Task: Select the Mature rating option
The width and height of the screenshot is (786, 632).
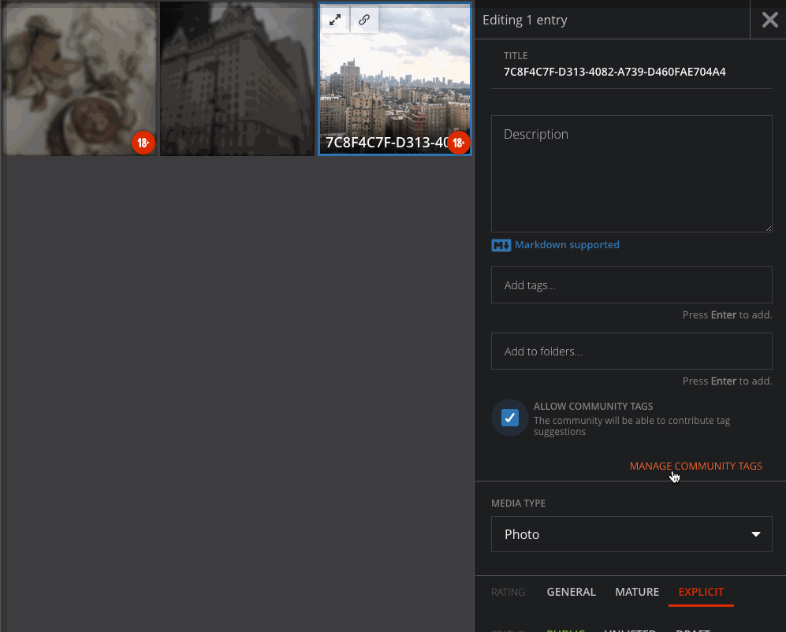Action: (x=636, y=591)
